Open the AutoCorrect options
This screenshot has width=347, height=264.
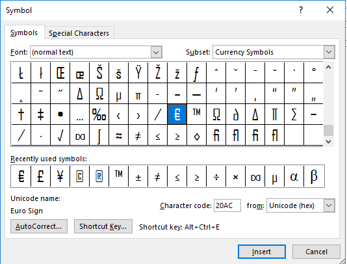click(39, 226)
